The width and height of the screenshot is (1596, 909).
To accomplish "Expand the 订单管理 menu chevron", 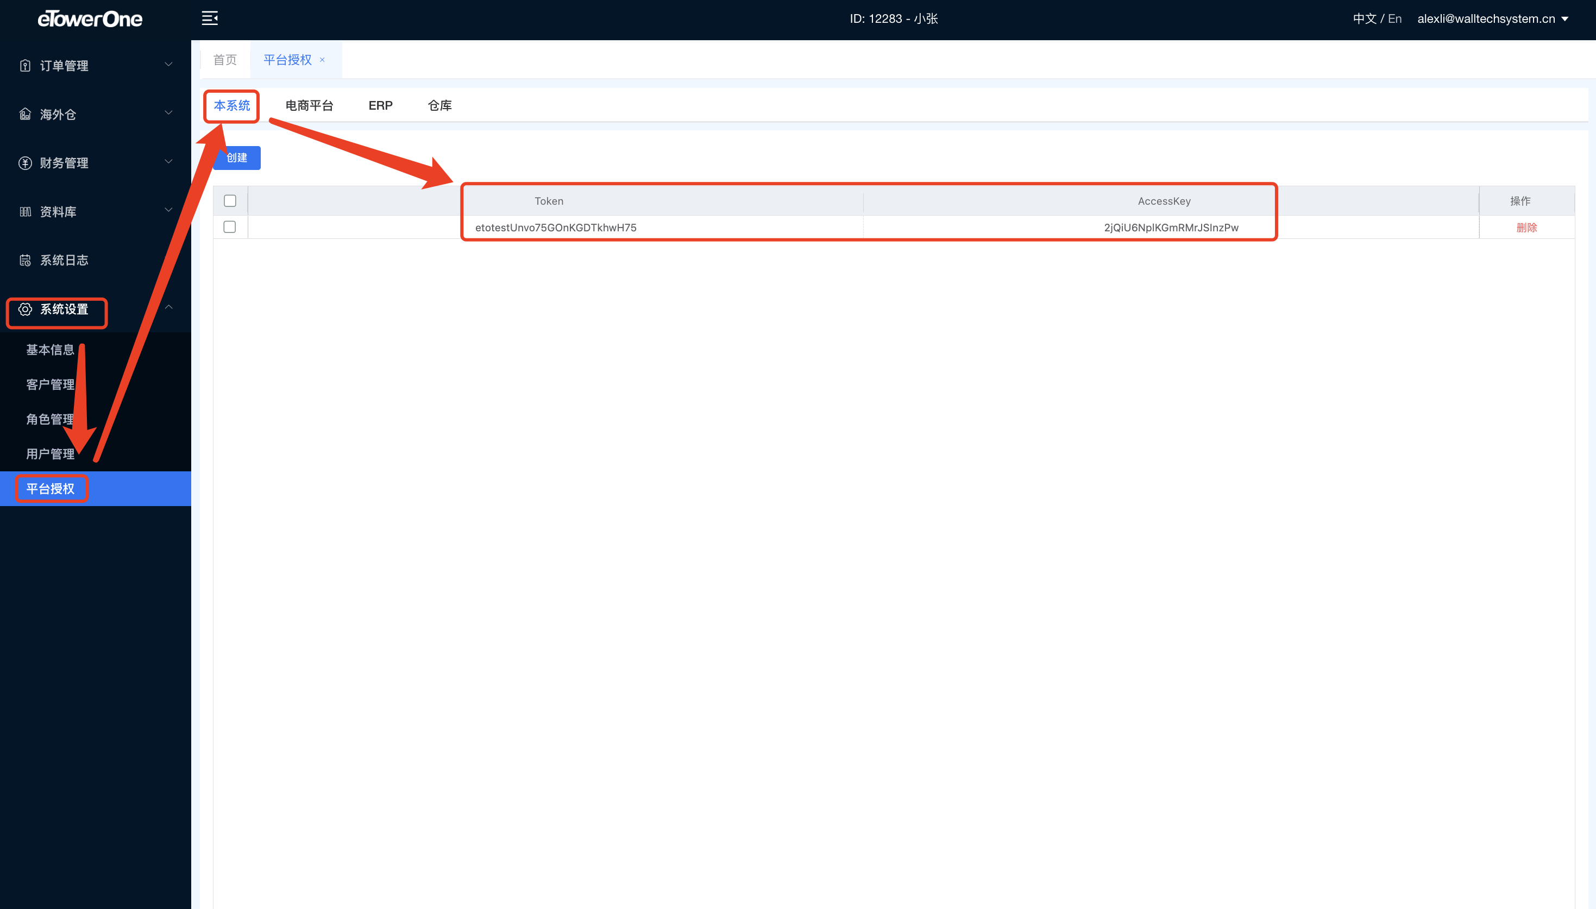I will coord(168,64).
